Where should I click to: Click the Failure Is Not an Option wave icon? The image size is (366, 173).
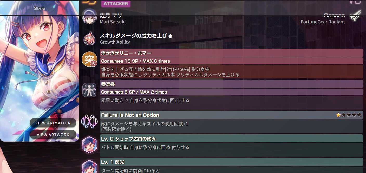click(89, 121)
